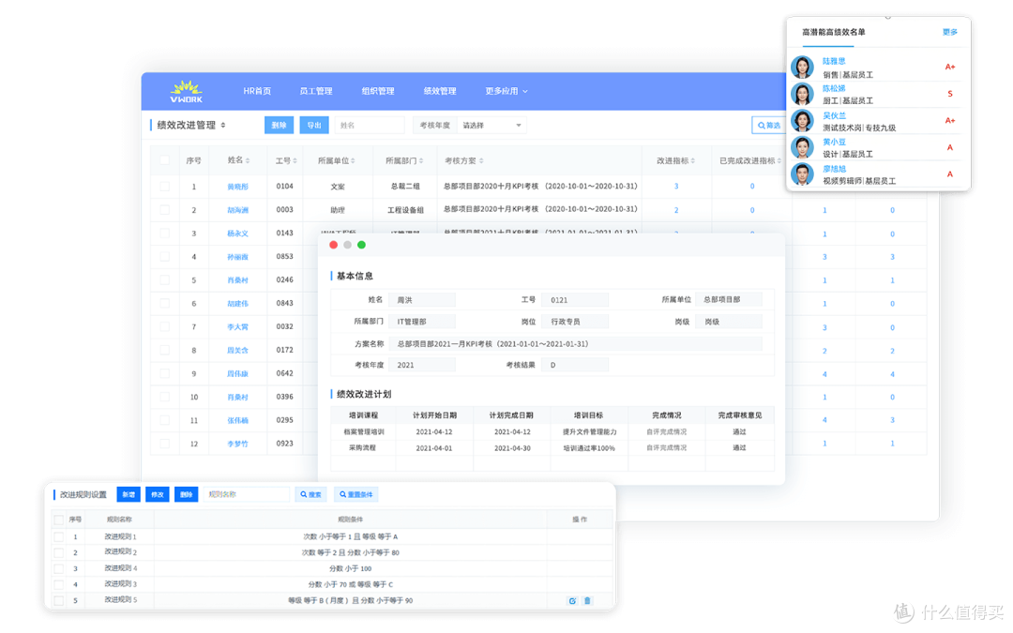Click the 改进规则 3 rule name cell

(121, 584)
